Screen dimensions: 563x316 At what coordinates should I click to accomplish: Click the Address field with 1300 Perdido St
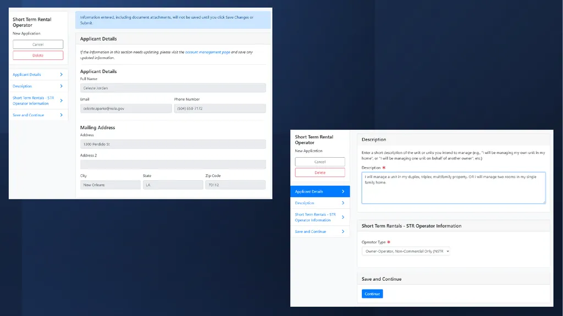point(173,144)
